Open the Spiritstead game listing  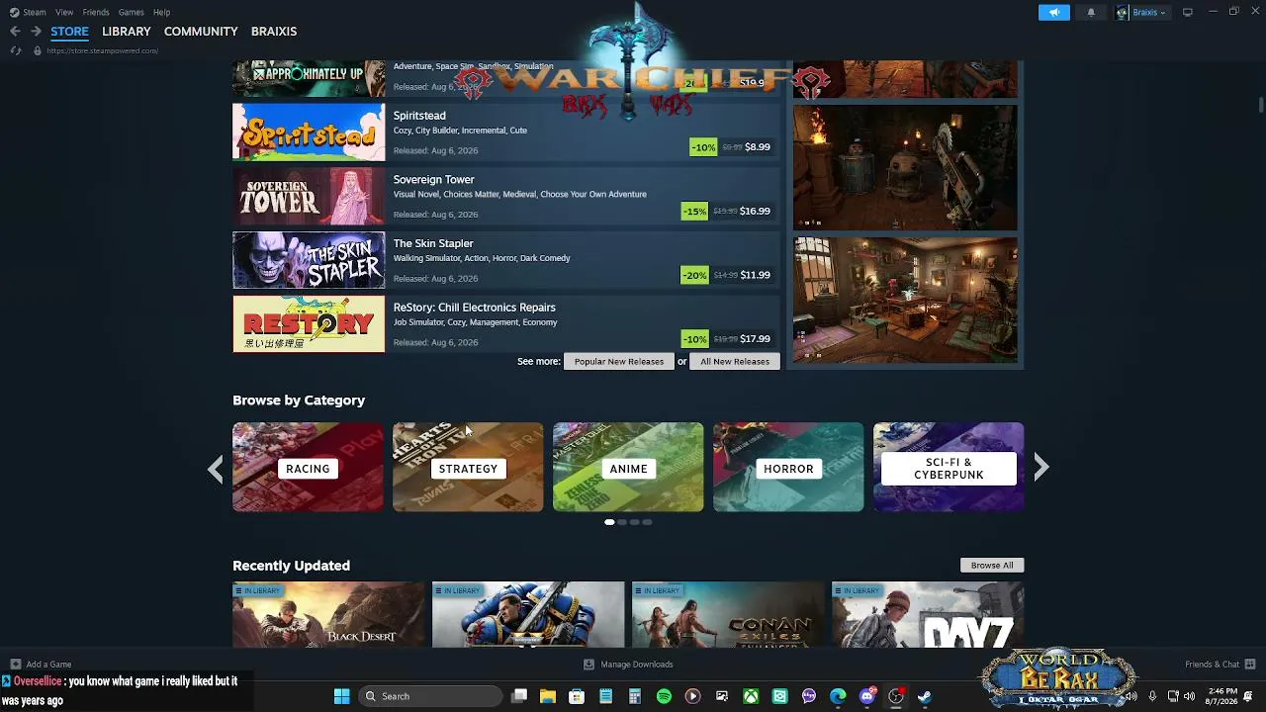tap(506, 132)
